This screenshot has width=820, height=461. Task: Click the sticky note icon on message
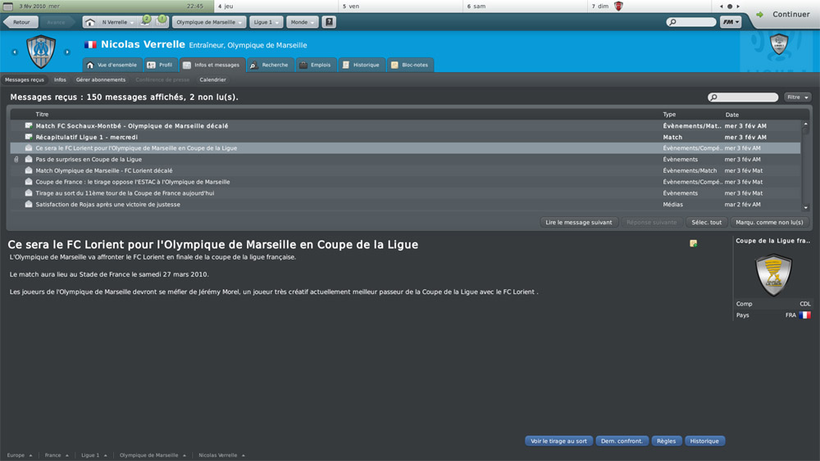(694, 243)
